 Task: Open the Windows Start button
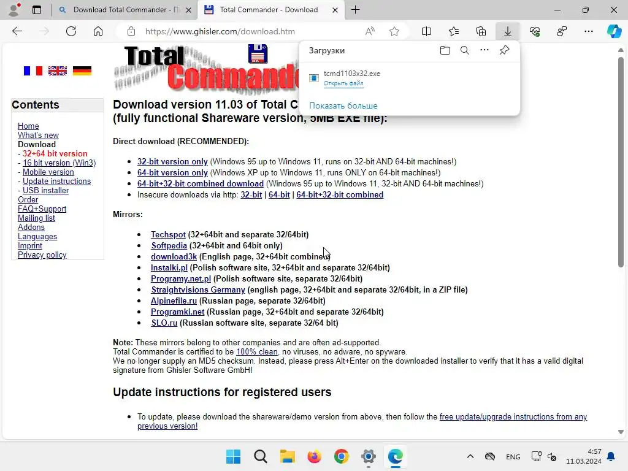(233, 456)
